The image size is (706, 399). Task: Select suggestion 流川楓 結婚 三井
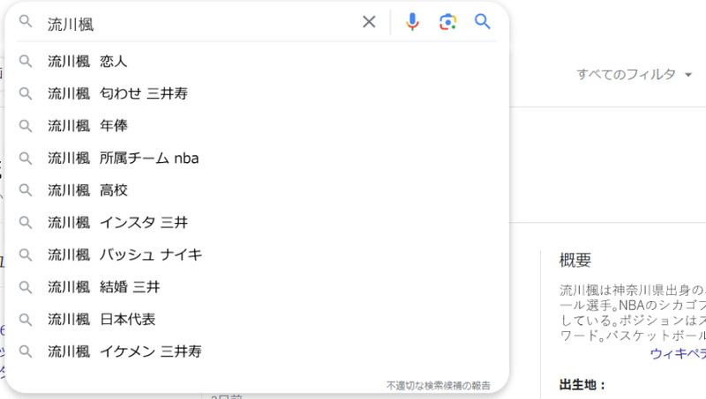103,287
